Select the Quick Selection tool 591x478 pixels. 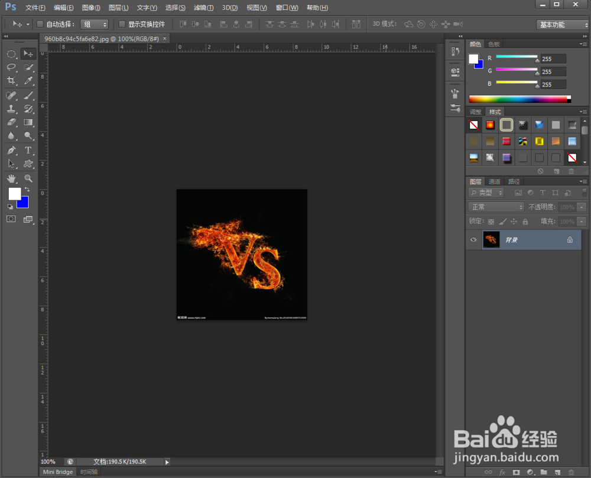(x=28, y=67)
